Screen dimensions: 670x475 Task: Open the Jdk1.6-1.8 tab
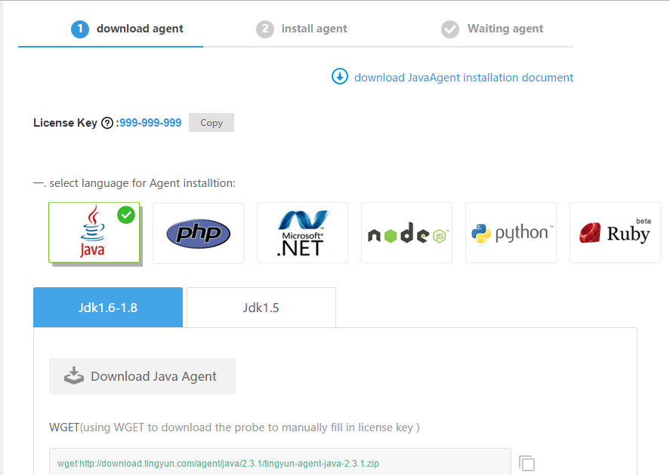click(108, 308)
